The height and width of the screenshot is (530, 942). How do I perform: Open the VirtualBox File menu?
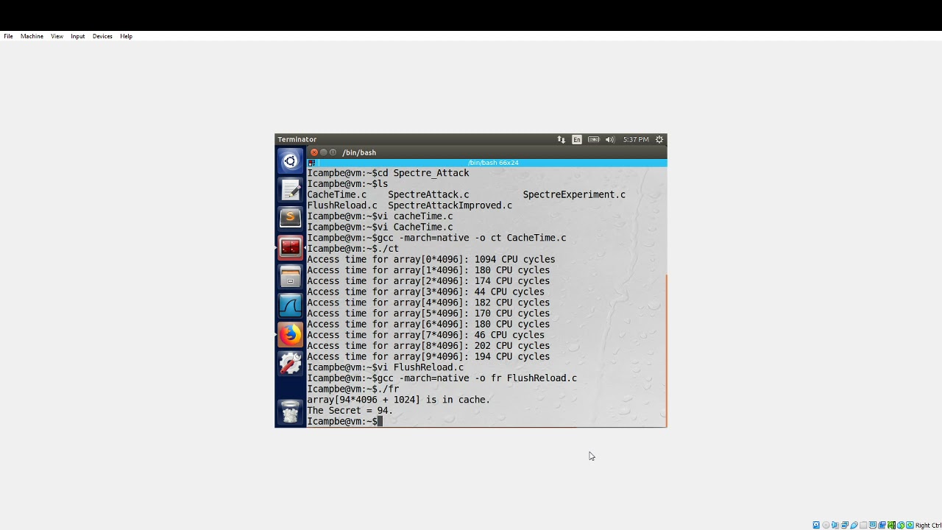[x=8, y=36]
